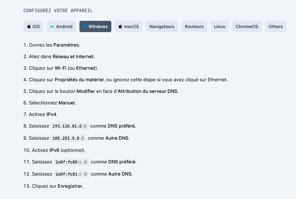The width and height of the screenshot is (296, 199).
Task: Copy the 2a0f:fc81:: IPv6 address
Action: [86, 174]
